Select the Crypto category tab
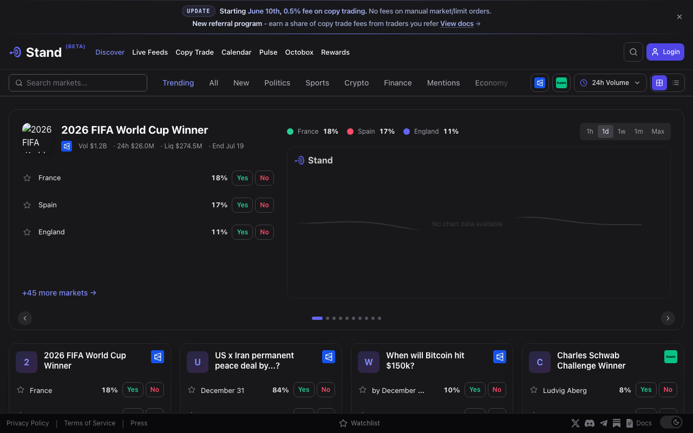The height and width of the screenshot is (433, 693). tap(357, 83)
